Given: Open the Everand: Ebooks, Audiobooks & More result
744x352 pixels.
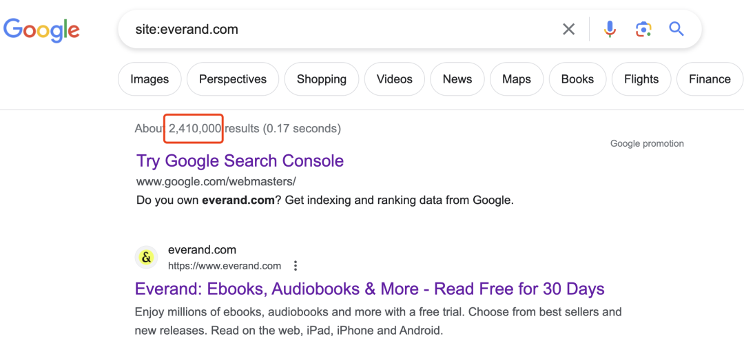Looking at the screenshot, I should (370, 289).
